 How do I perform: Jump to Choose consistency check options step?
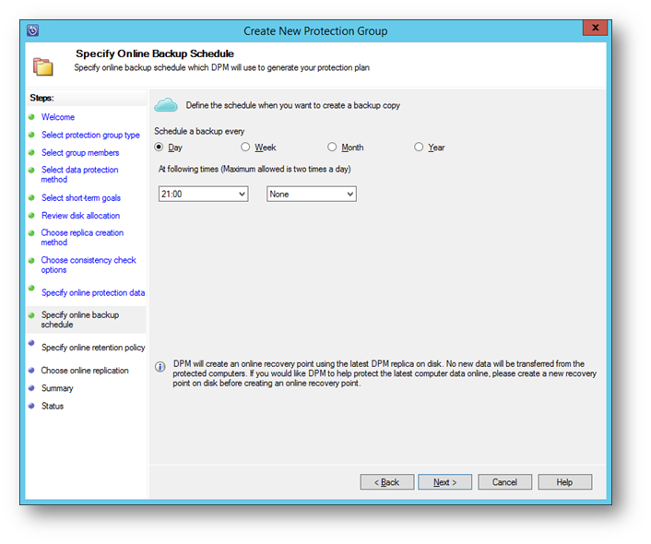point(89,265)
